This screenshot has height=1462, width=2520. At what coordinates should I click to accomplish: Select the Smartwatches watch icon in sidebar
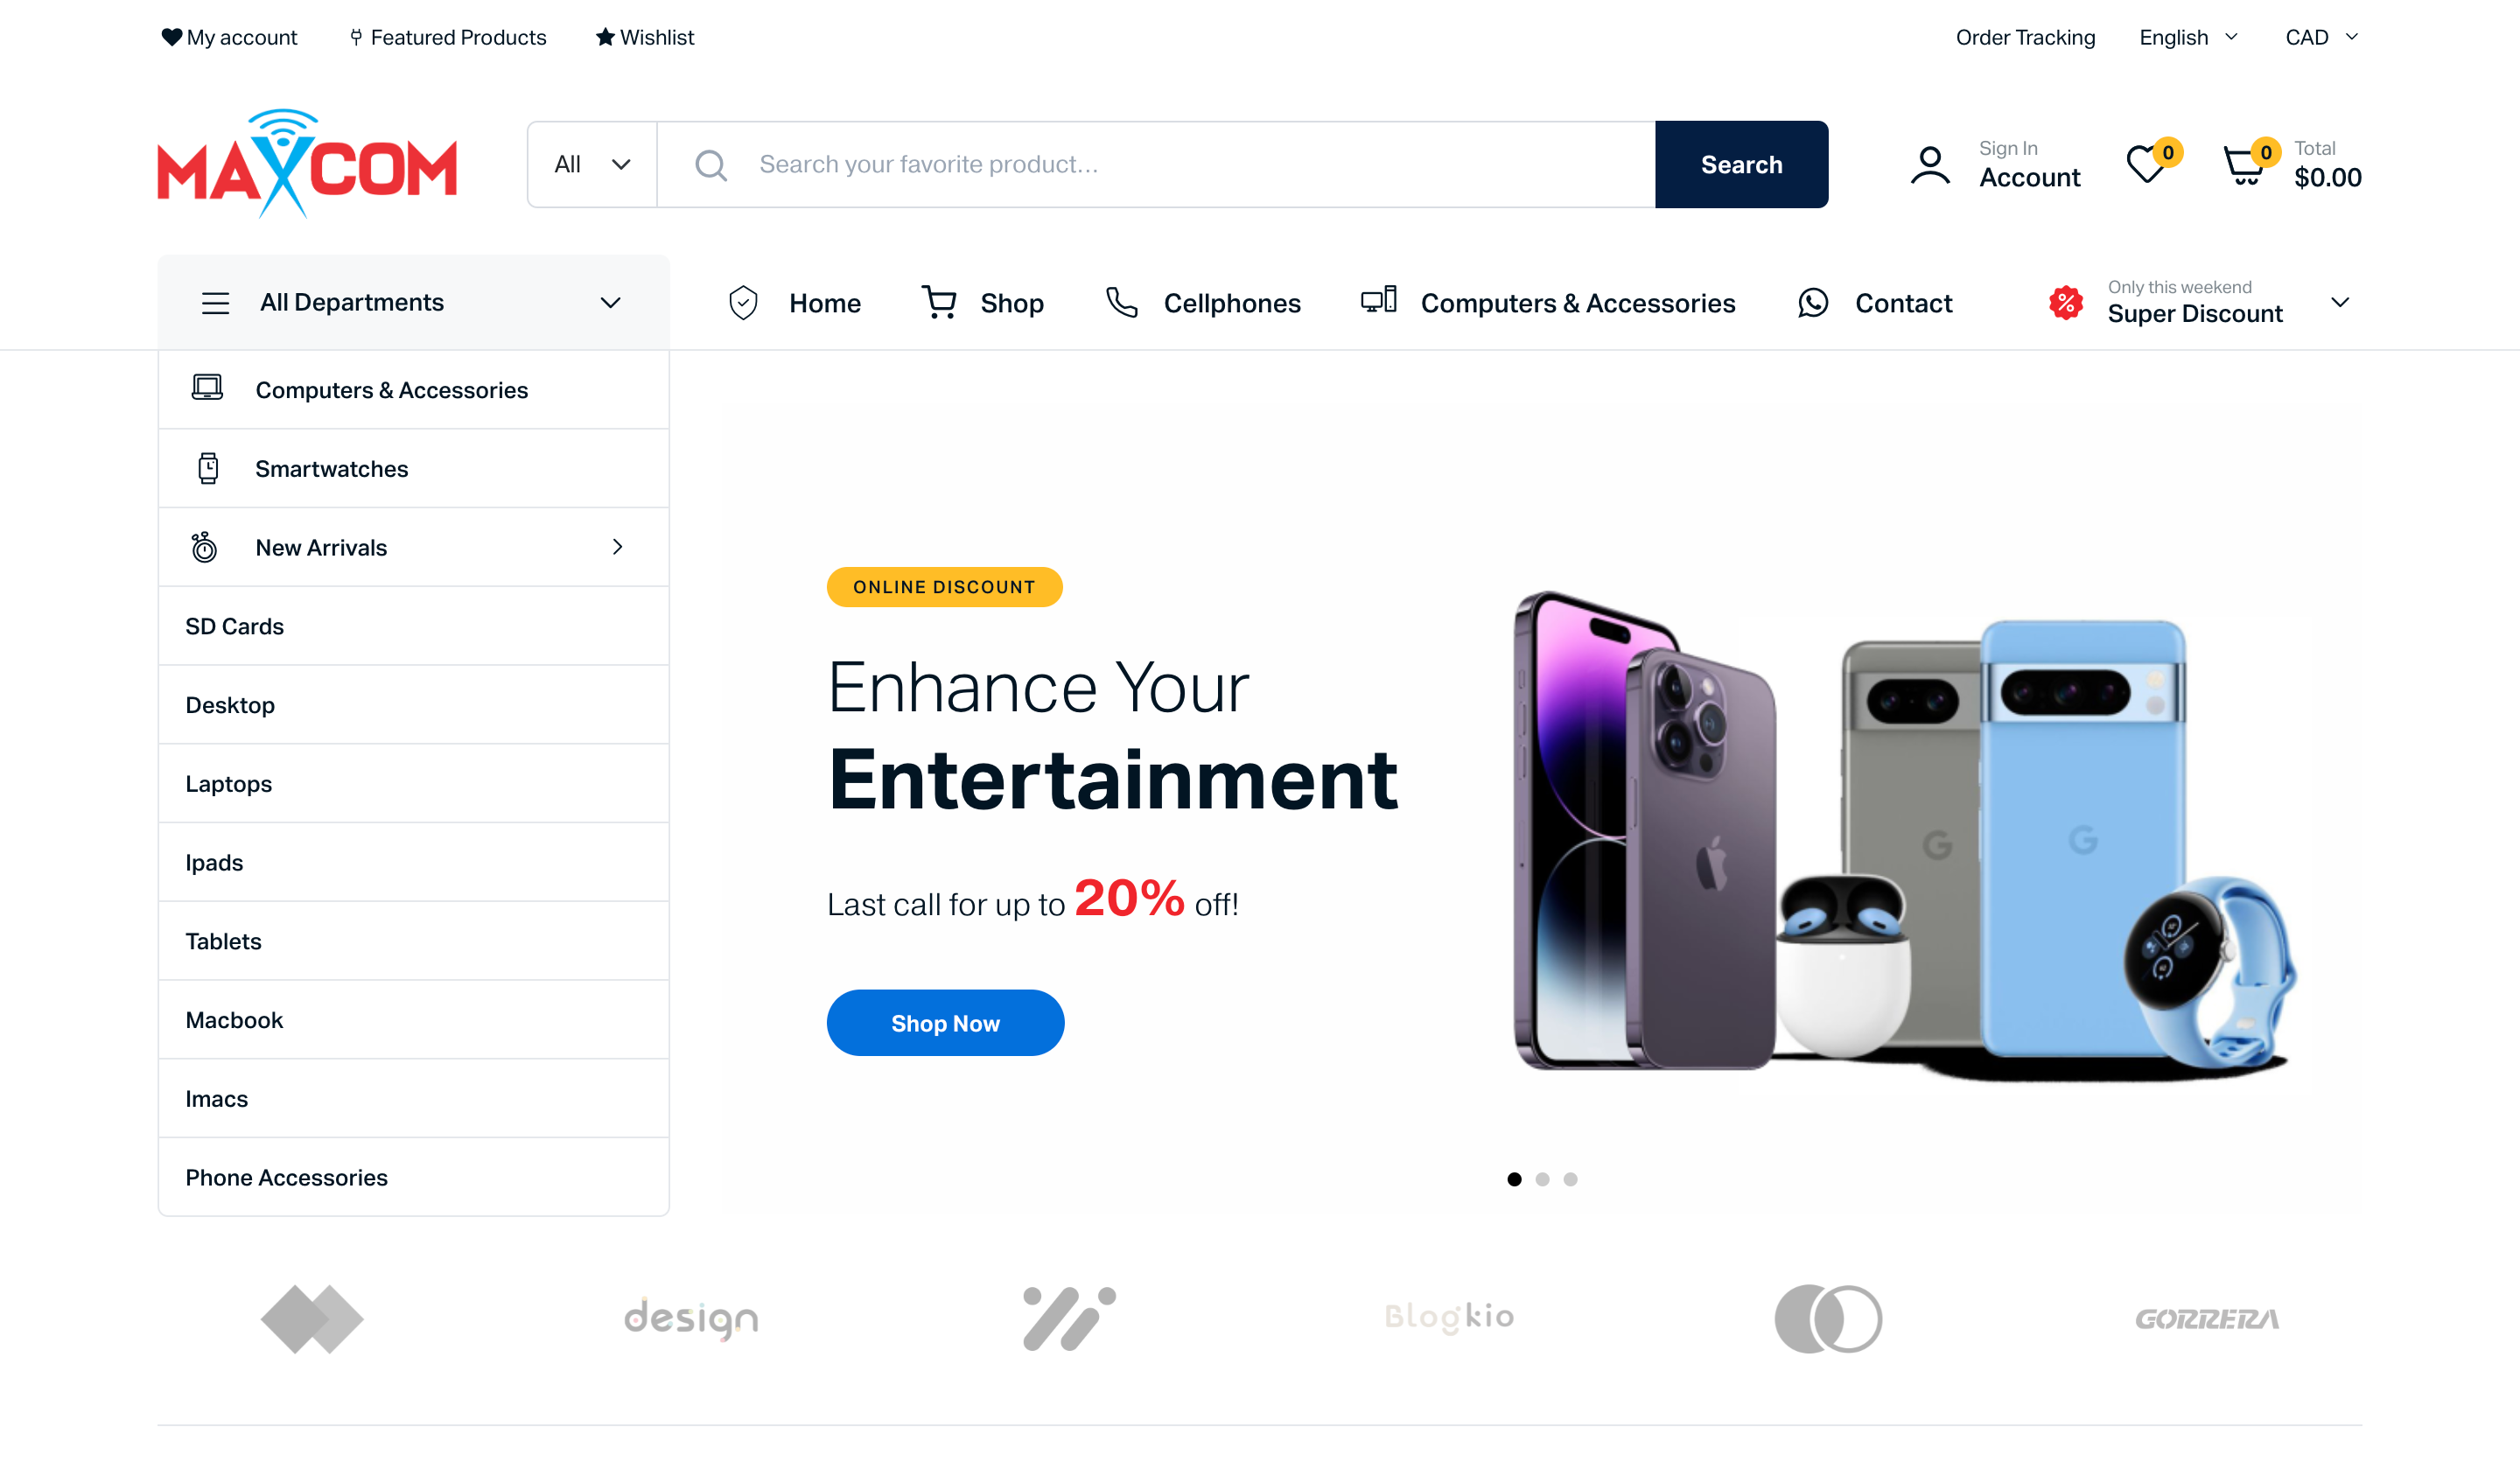coord(207,468)
